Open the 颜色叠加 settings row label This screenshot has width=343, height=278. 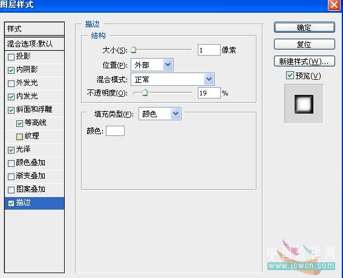(31, 163)
